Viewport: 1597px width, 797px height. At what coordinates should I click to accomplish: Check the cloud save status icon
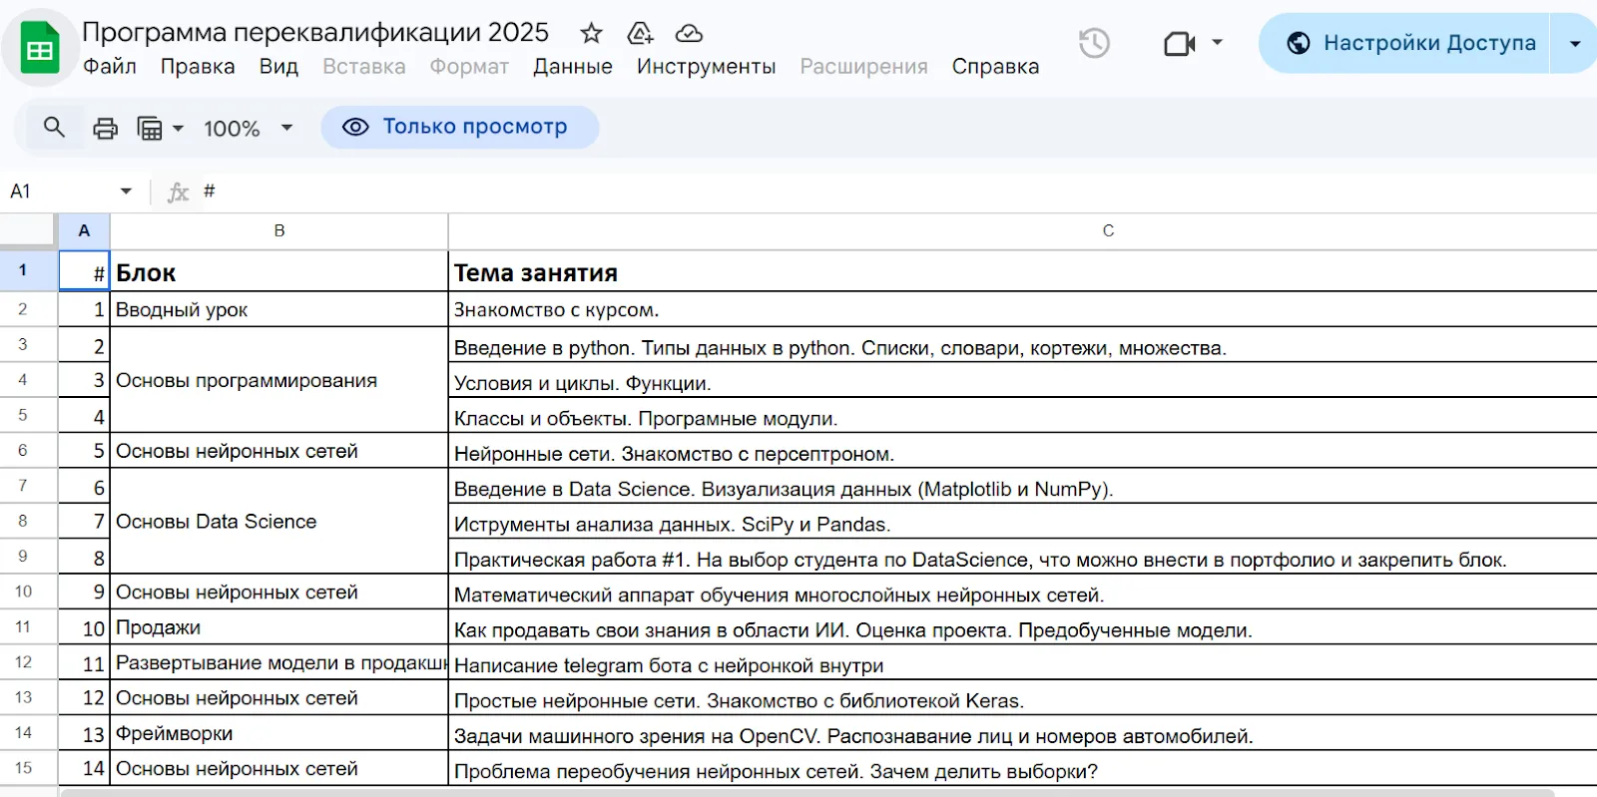tap(689, 34)
